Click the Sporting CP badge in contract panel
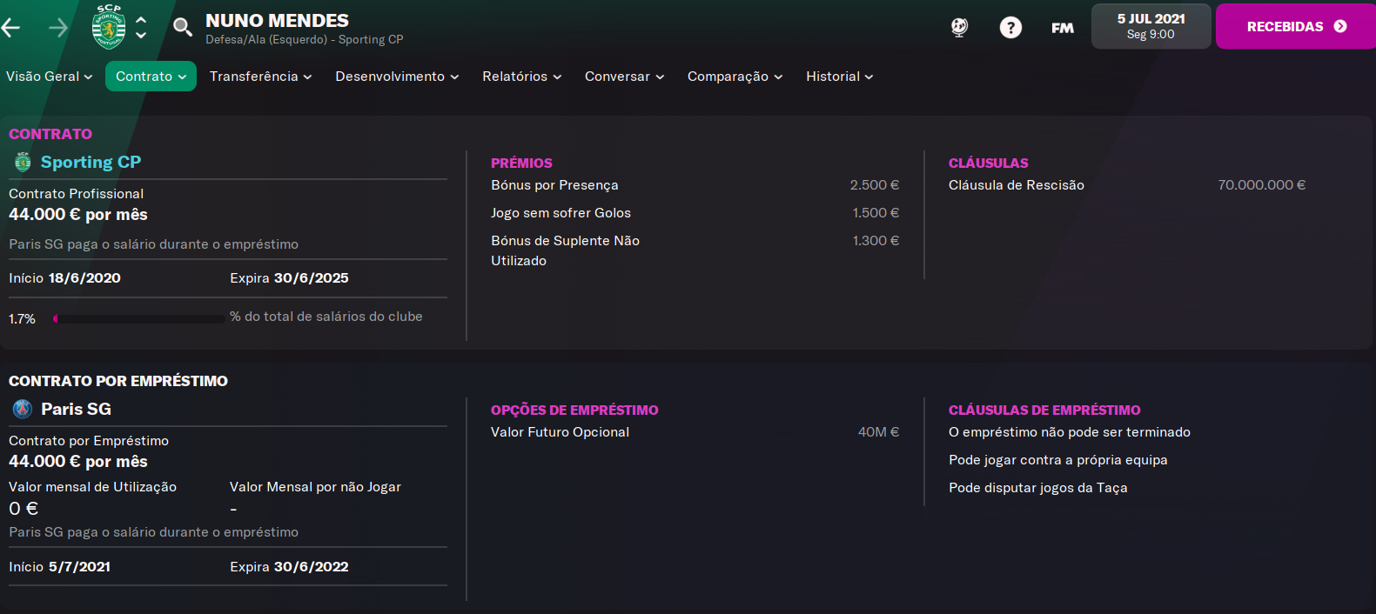1376x614 pixels. tap(23, 162)
